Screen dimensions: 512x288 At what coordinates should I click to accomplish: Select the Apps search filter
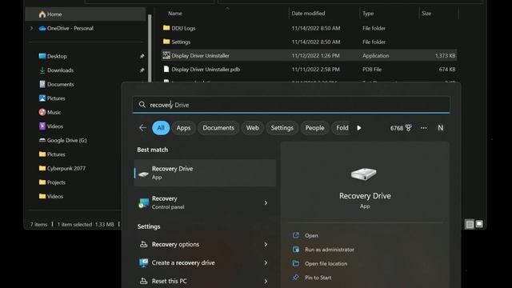183,128
